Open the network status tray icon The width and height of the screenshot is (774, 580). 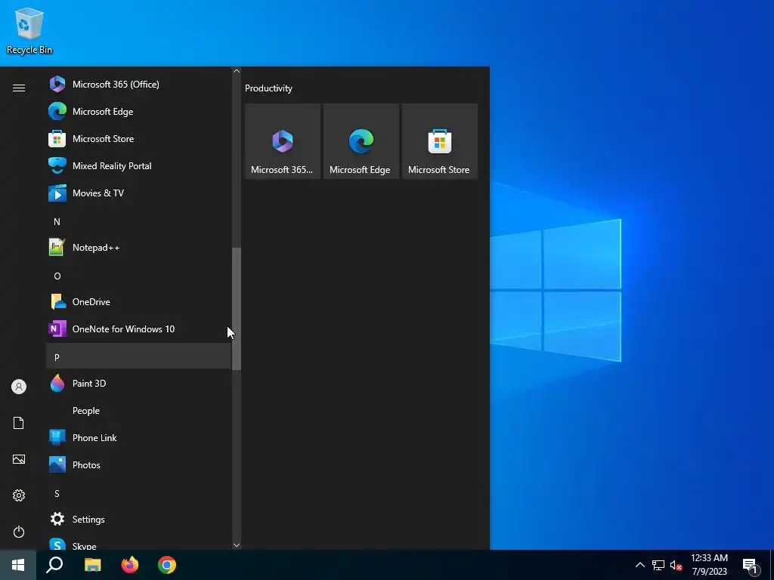tap(658, 565)
